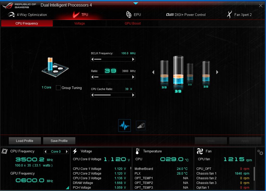Increase the Ratio with right arrow

133,77
